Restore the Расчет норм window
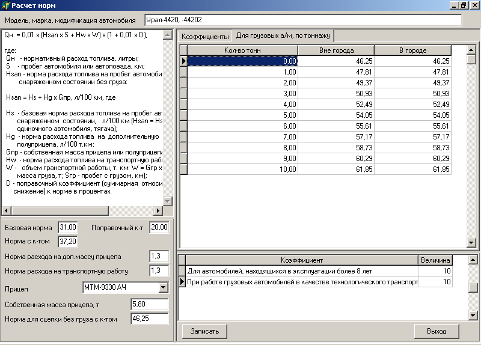Screen dimensions: 481x345 click(x=463, y=5)
